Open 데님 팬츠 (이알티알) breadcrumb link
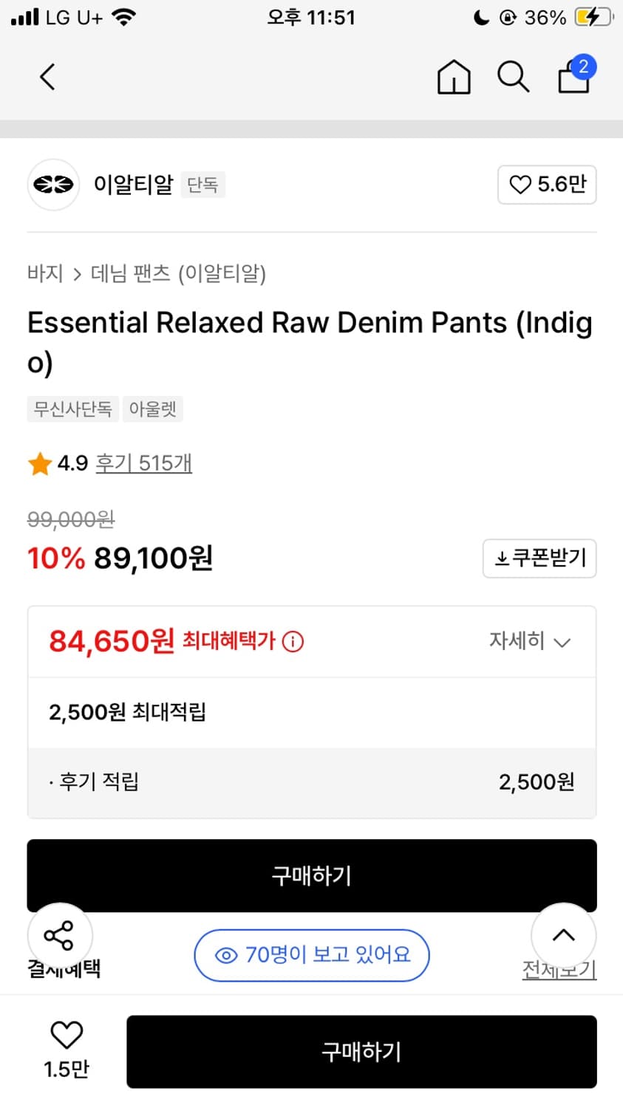Screen dimensions: 623x1108 [178, 274]
